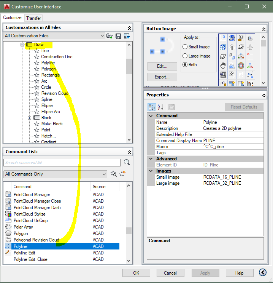This screenshot has height=283, width=273.
Task: Select the footsteps walk button image
Action: click(241, 75)
